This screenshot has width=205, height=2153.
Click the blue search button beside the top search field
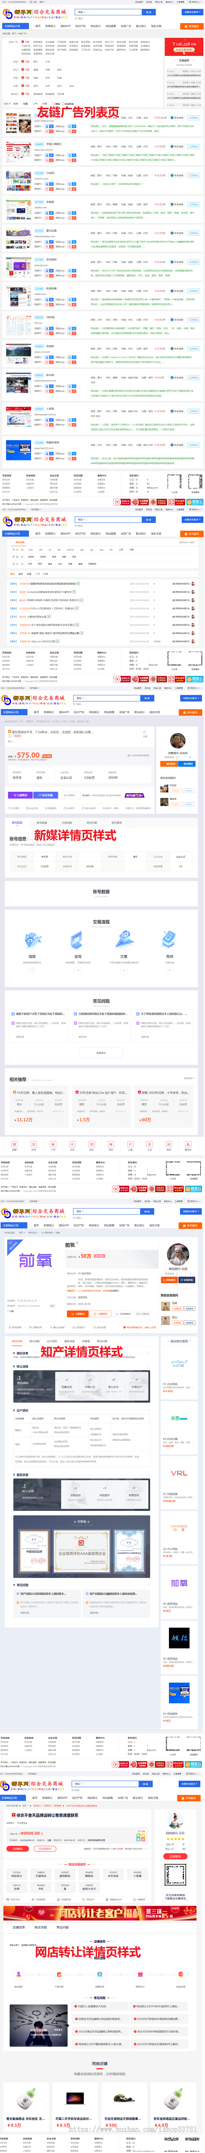point(148,13)
